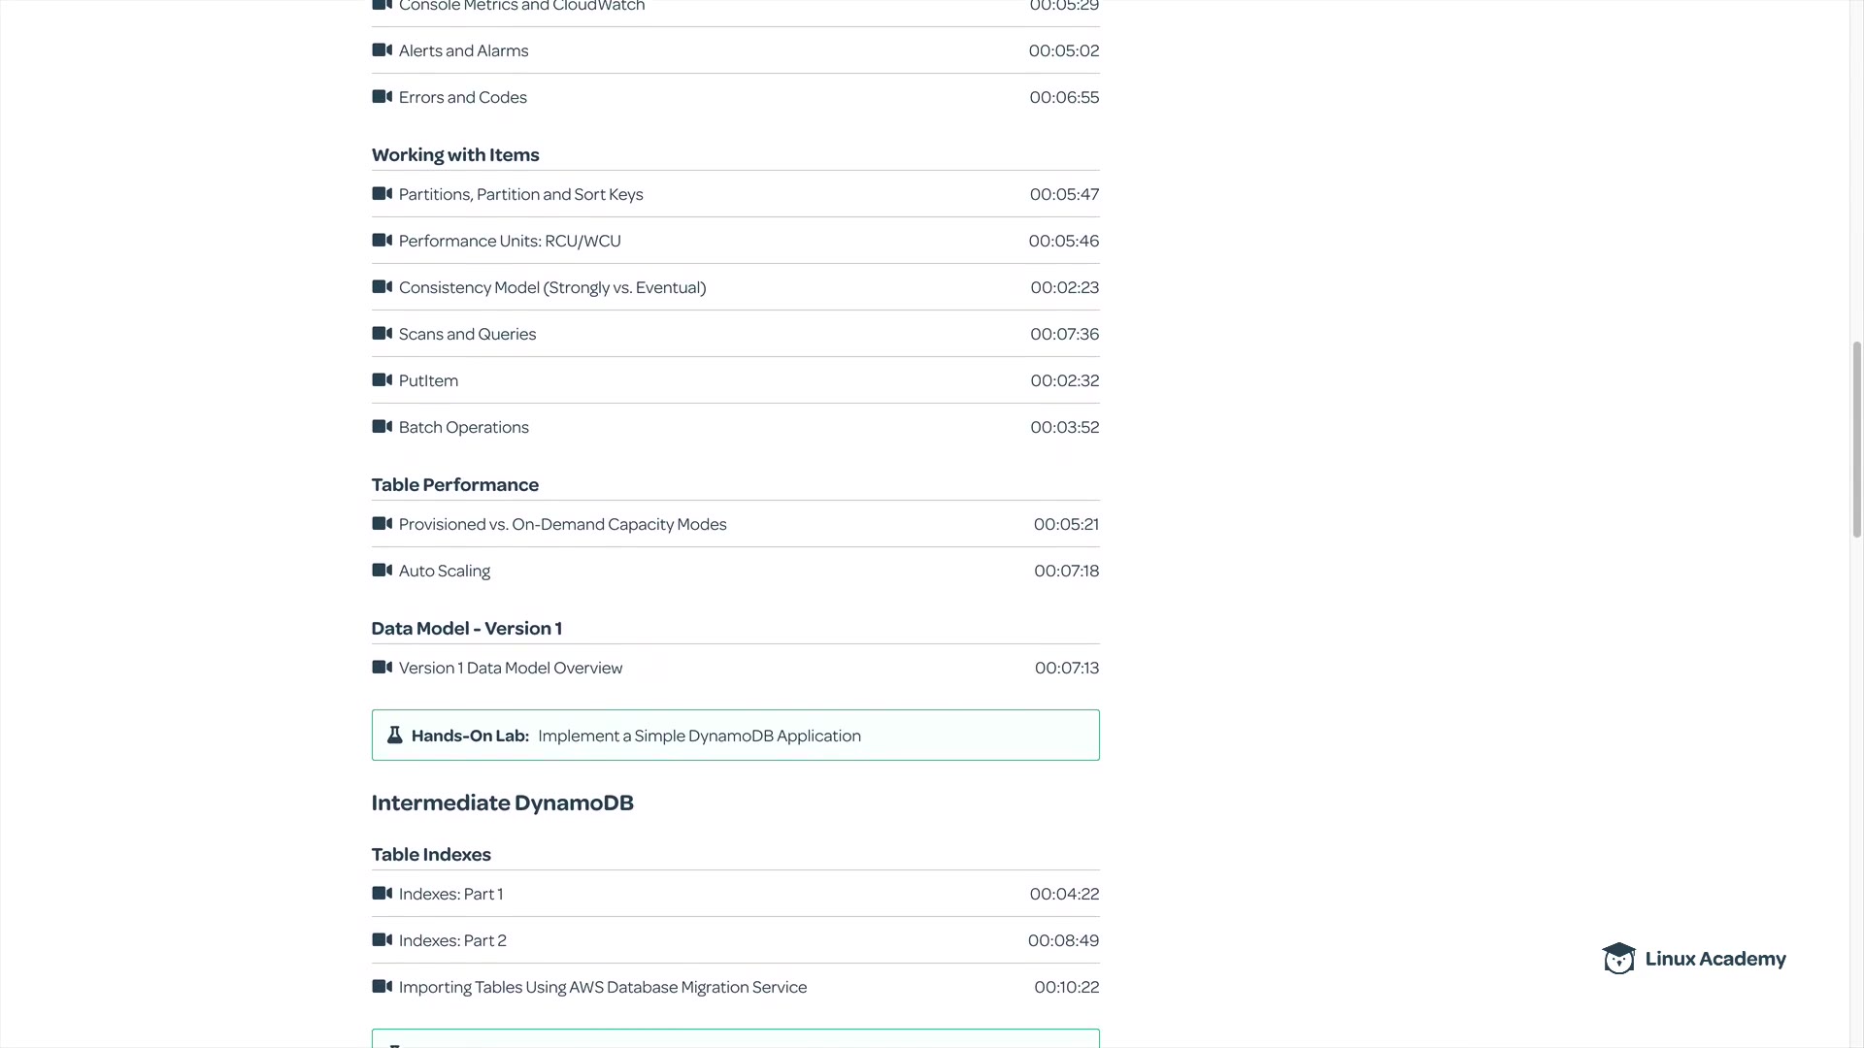Open the Batch Operations lesson

point(463,427)
